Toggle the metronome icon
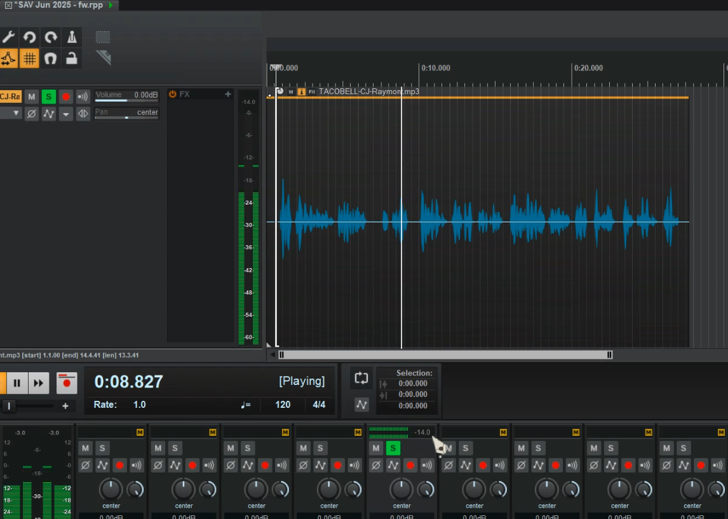Viewport: 728px width, 519px height. [x=72, y=37]
